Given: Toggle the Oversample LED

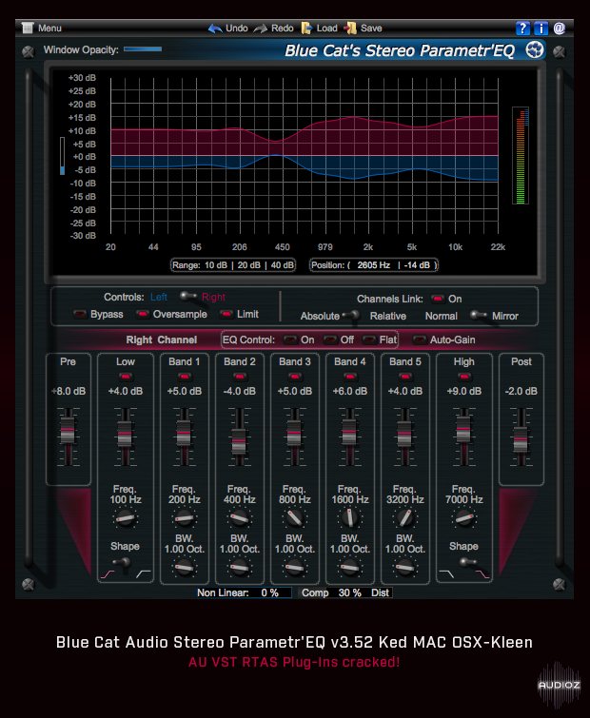Looking at the screenshot, I should coord(143,314).
